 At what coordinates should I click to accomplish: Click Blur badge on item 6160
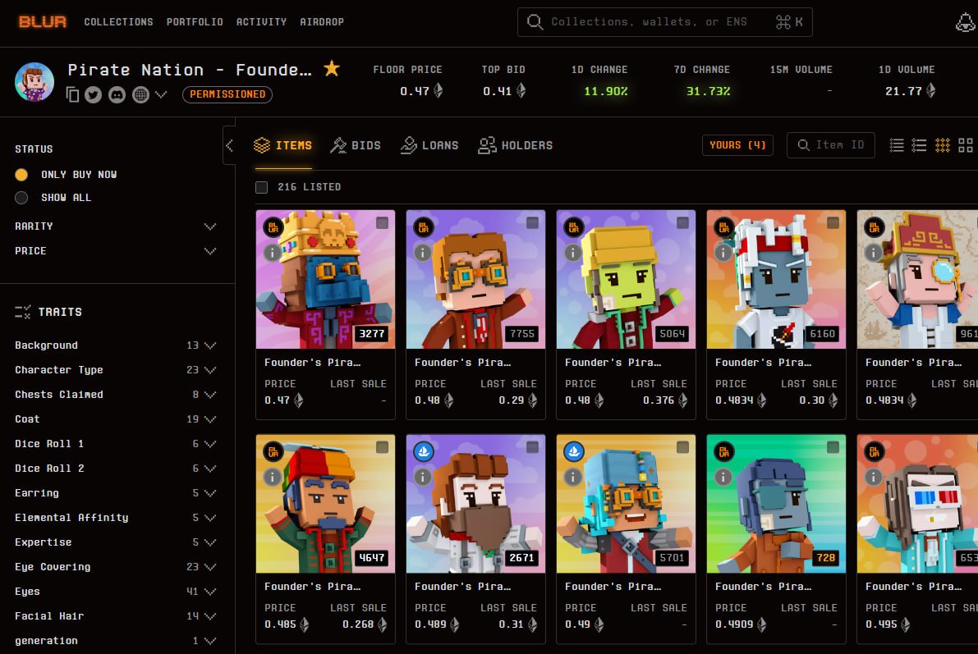pyautogui.click(x=724, y=227)
